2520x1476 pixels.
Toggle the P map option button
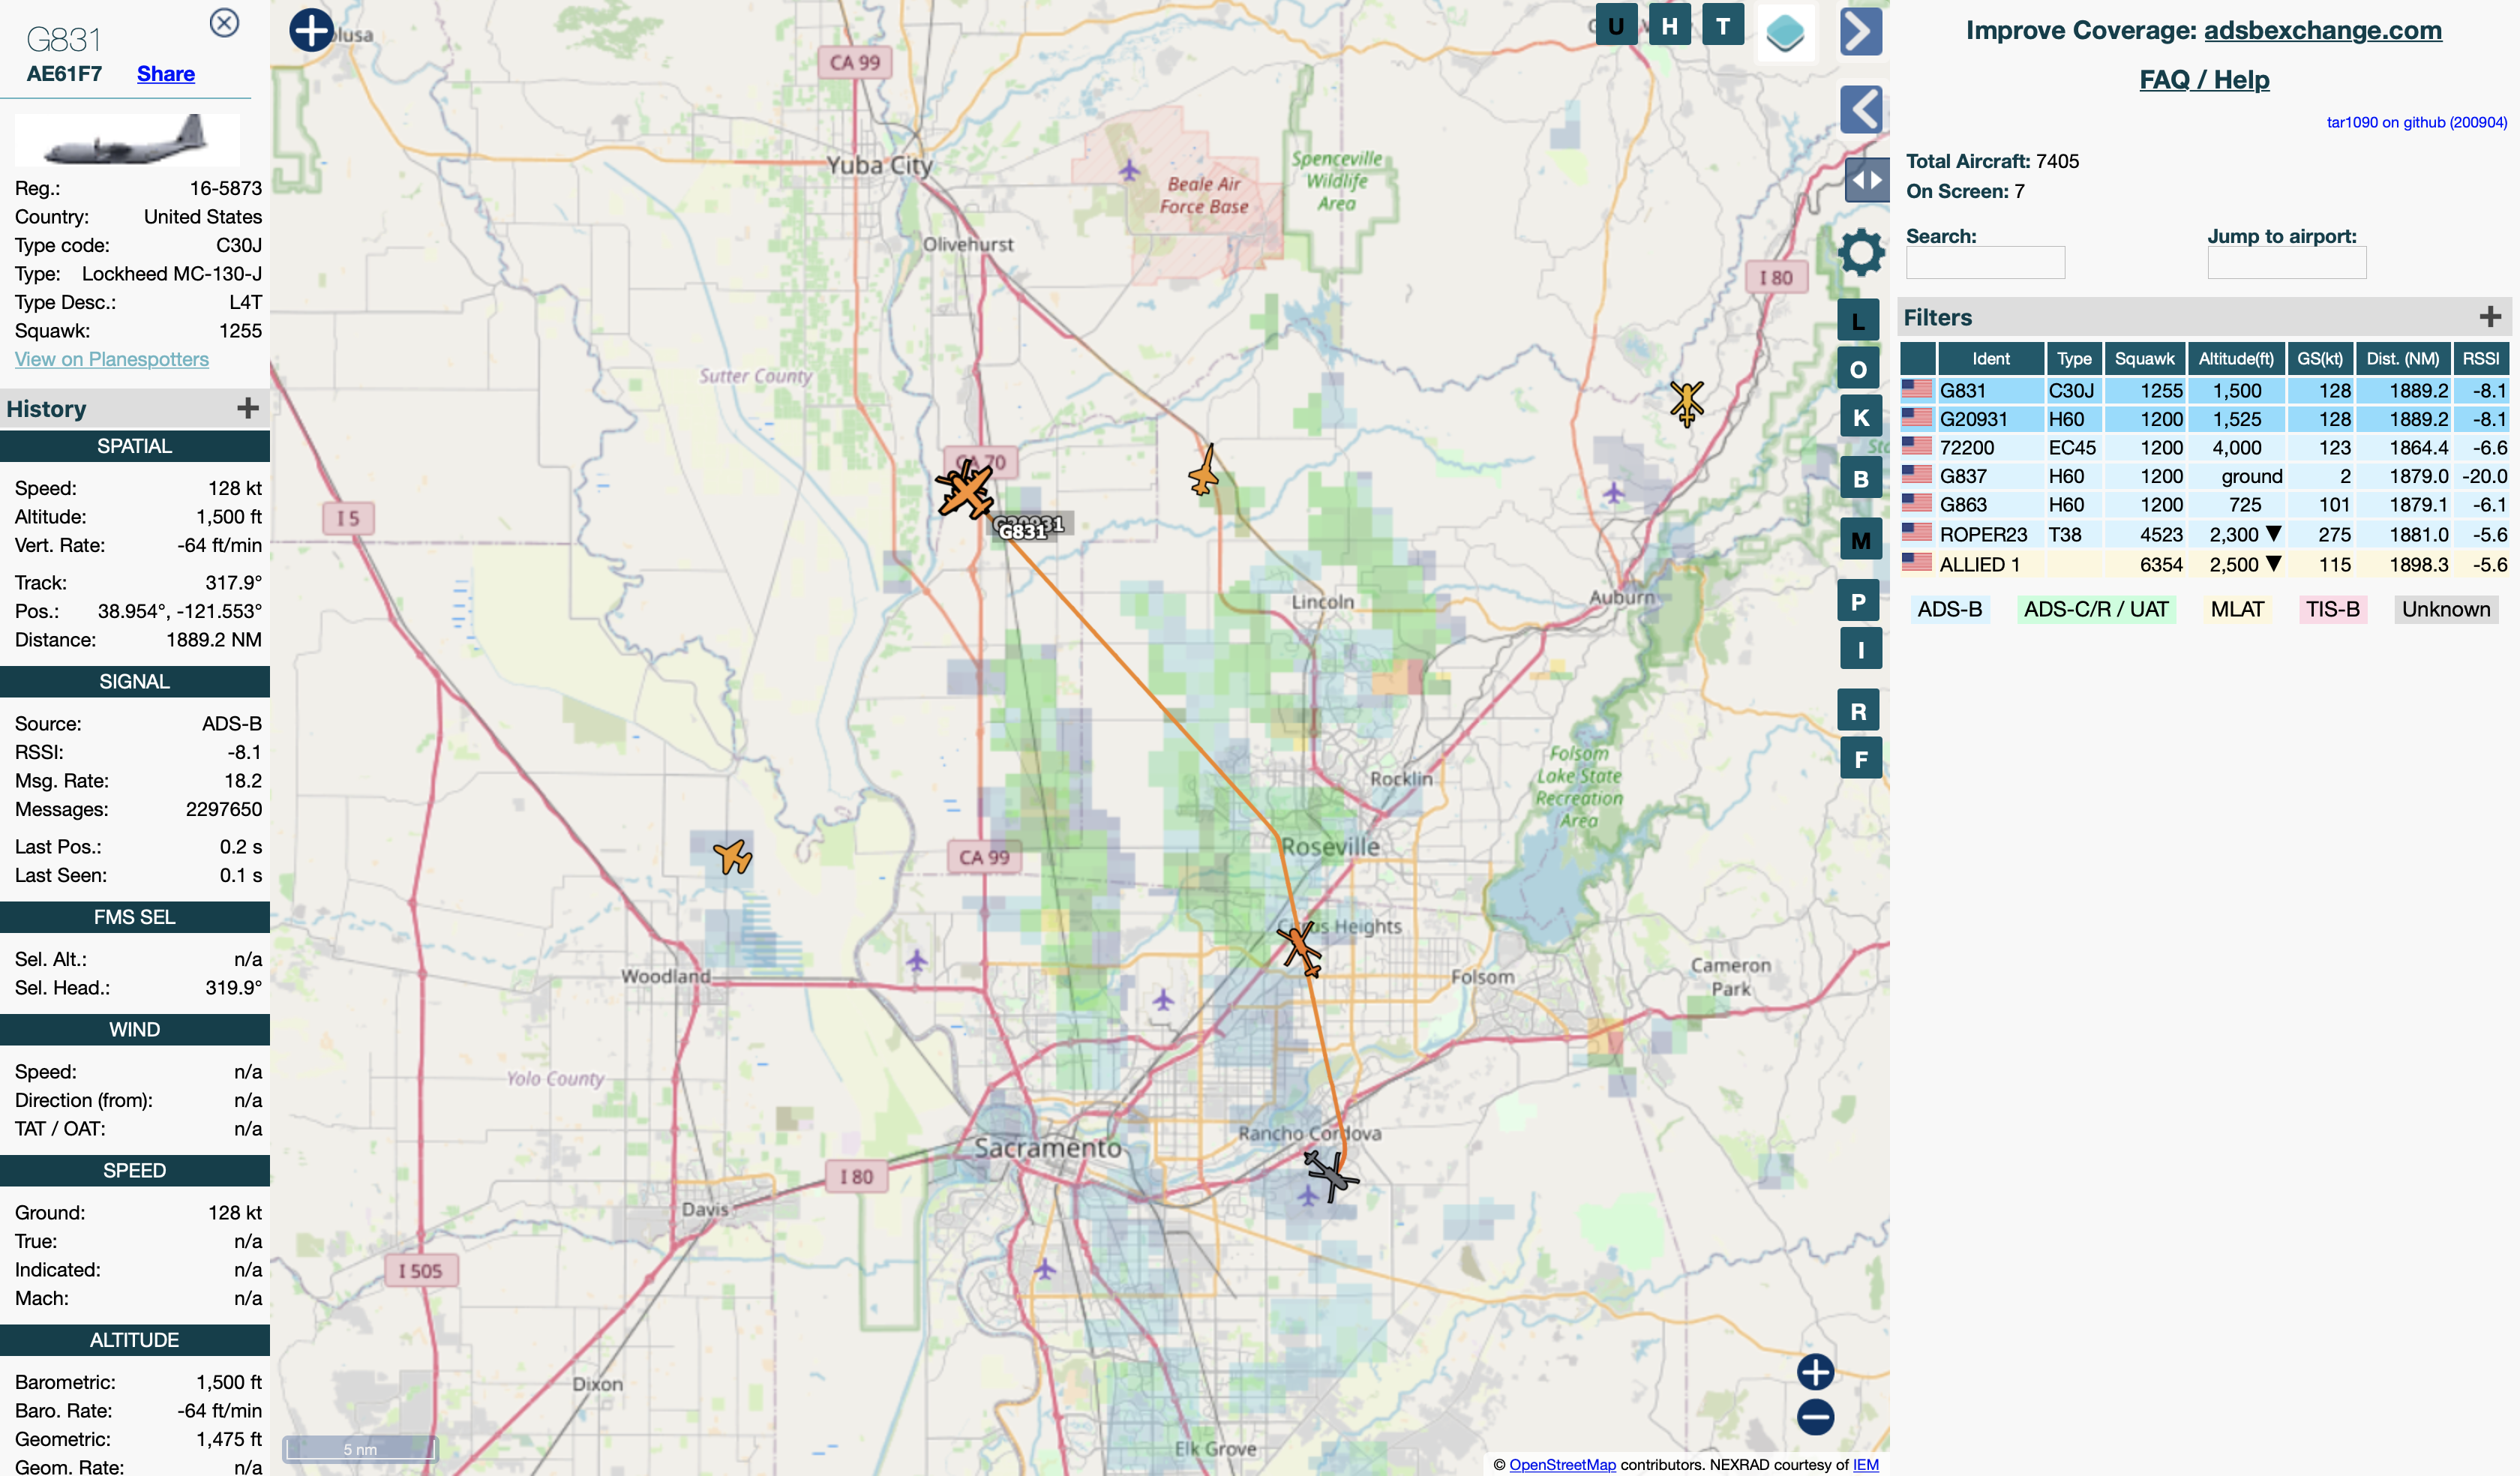(1859, 601)
